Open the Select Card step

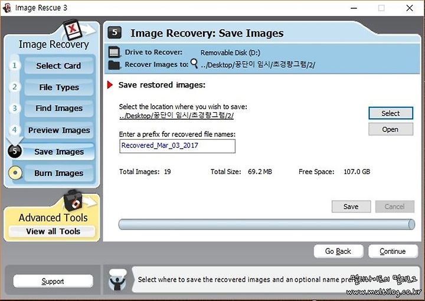[x=59, y=66]
